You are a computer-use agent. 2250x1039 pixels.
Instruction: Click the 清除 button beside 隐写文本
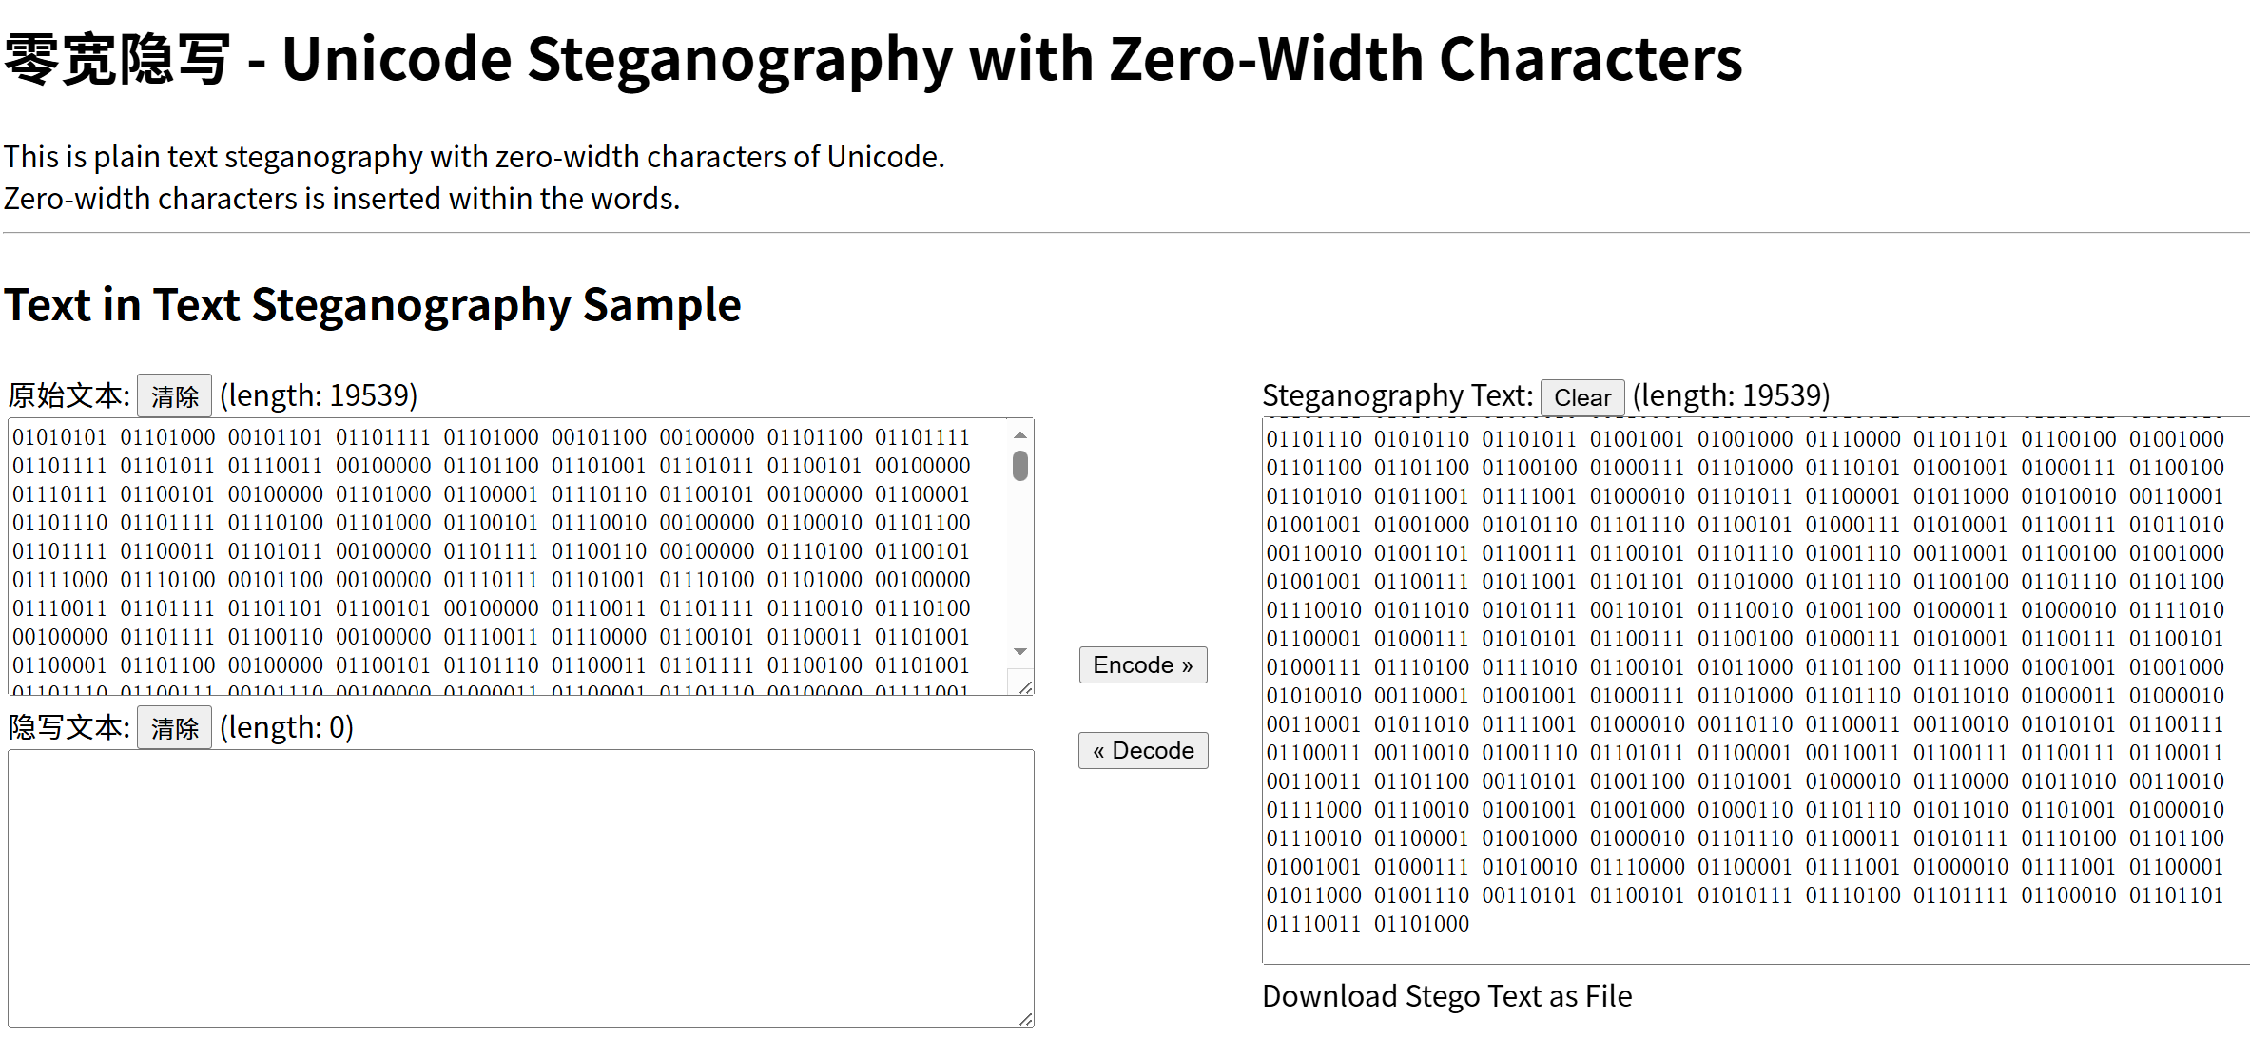point(174,728)
